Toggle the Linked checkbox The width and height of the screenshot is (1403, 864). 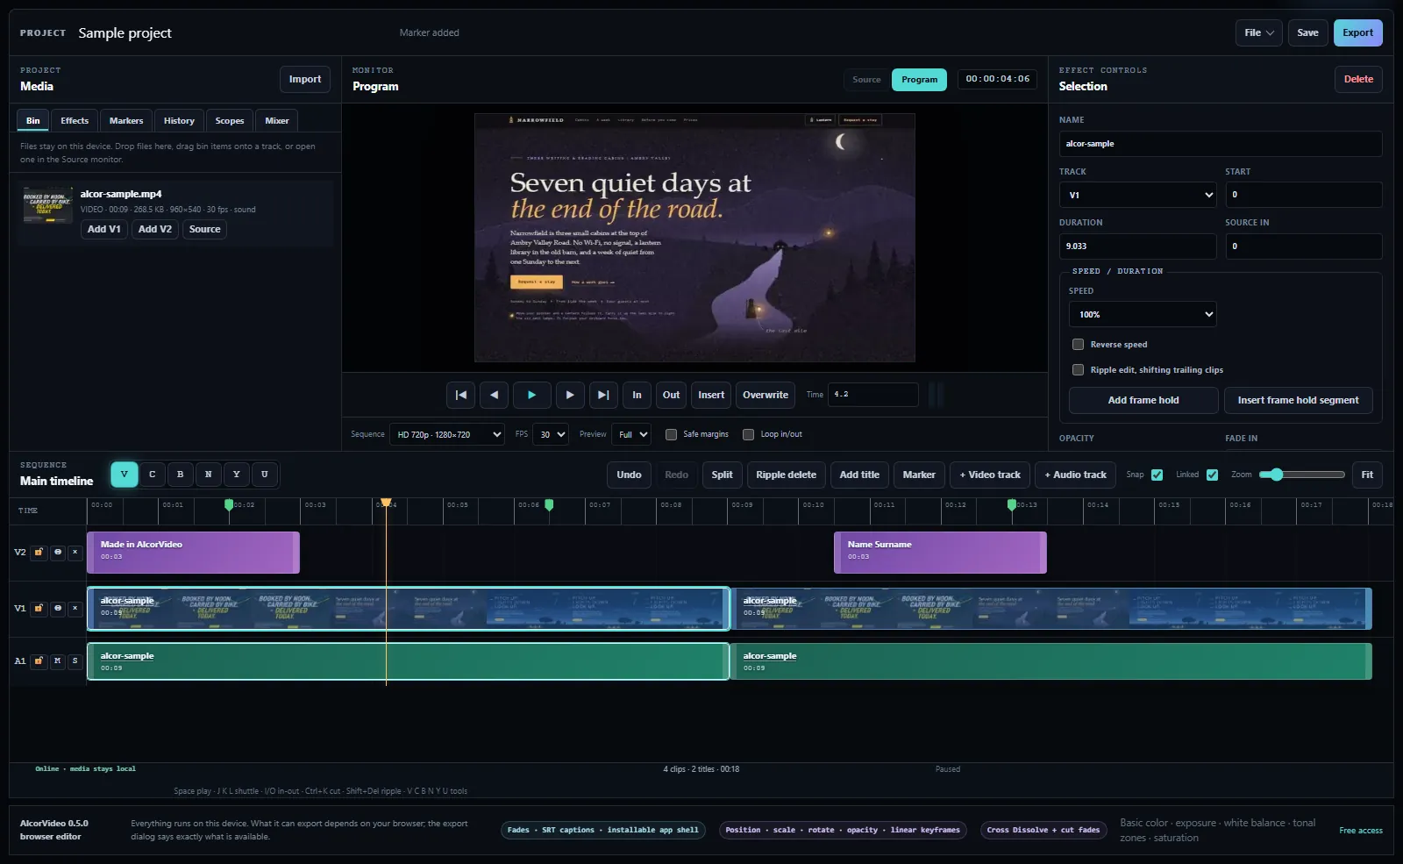[1212, 475]
